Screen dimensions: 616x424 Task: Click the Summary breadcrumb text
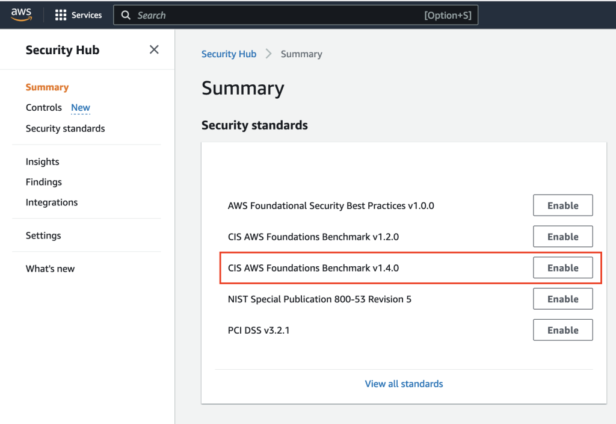(x=301, y=54)
